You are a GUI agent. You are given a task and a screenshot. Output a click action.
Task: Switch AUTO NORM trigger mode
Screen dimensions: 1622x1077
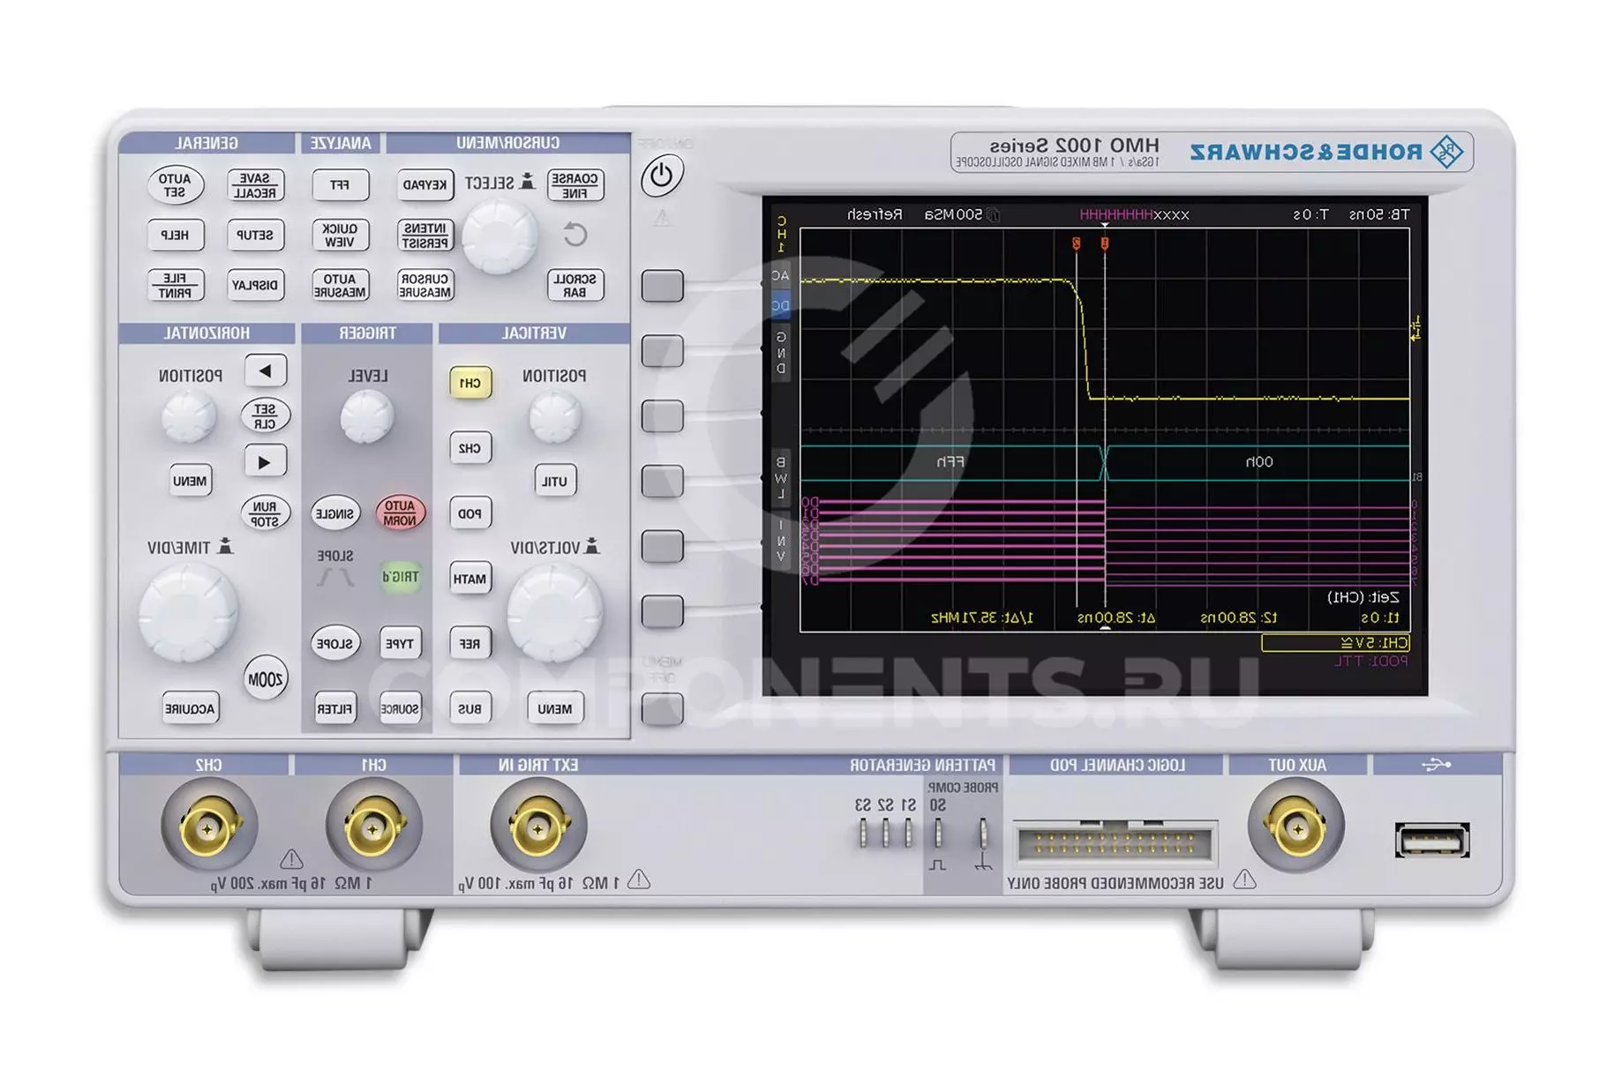(x=400, y=513)
